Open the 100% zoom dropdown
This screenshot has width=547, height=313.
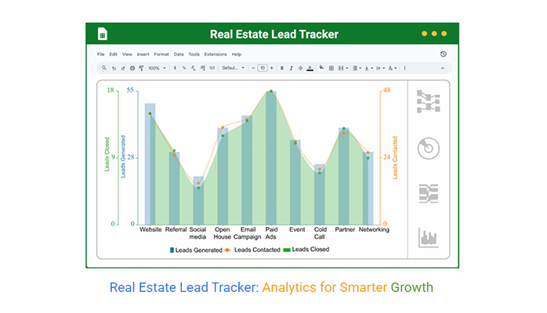tap(156, 68)
